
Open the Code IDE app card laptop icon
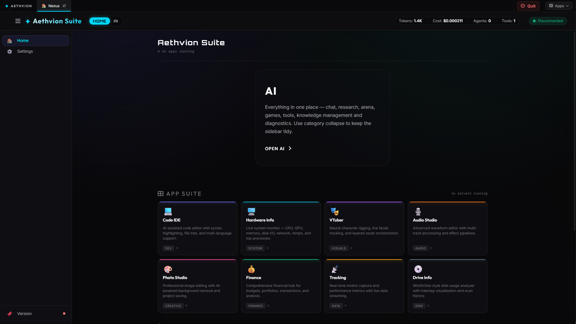coord(168,211)
